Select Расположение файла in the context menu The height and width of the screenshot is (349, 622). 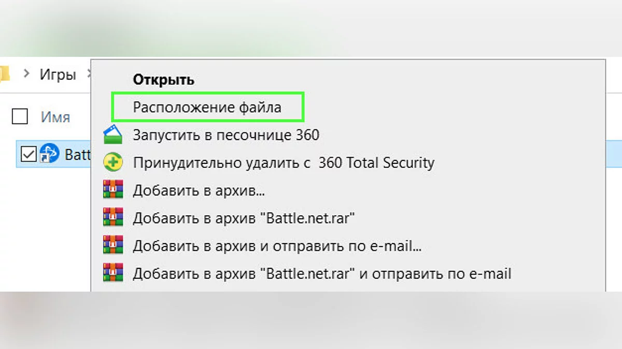207,107
